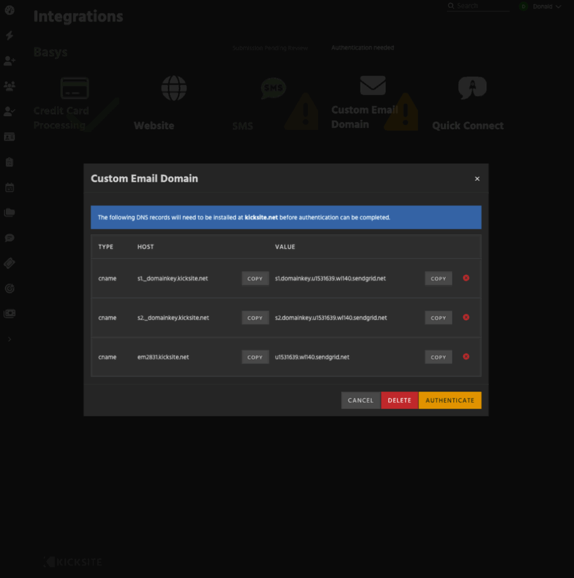The width and height of the screenshot is (574, 578).
Task: Click the red Delete button
Action: click(x=399, y=400)
